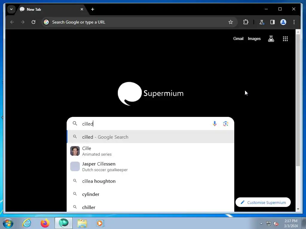Close the New Tab tab

(82, 9)
